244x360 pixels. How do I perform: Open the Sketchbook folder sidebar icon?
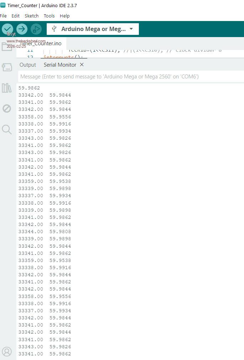point(7,47)
